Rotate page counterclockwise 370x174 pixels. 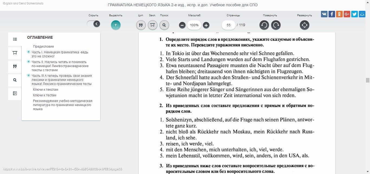tap(264, 25)
